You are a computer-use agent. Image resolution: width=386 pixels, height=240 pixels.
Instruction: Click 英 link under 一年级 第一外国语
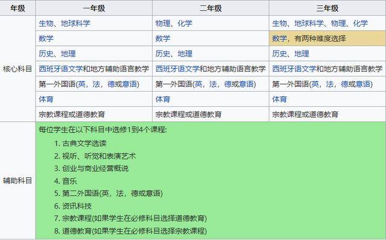click(82, 84)
